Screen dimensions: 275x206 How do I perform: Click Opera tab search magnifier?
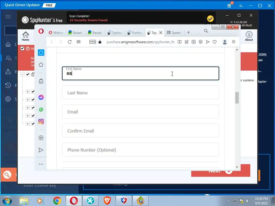pos(206,31)
